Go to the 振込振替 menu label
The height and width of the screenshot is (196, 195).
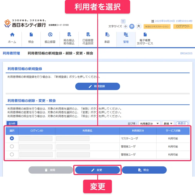pyautogui.click(x=50, y=42)
